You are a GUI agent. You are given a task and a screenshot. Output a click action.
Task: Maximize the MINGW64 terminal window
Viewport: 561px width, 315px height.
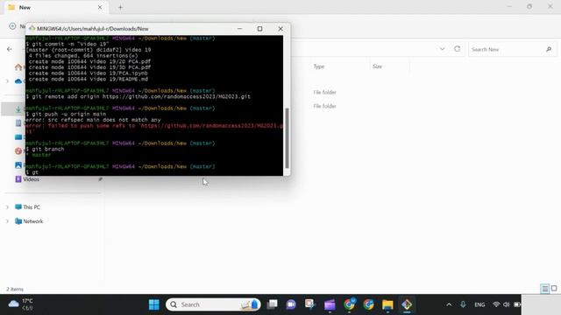259,29
